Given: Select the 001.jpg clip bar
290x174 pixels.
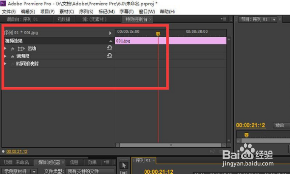Looking at the screenshot, I should 171,41.
